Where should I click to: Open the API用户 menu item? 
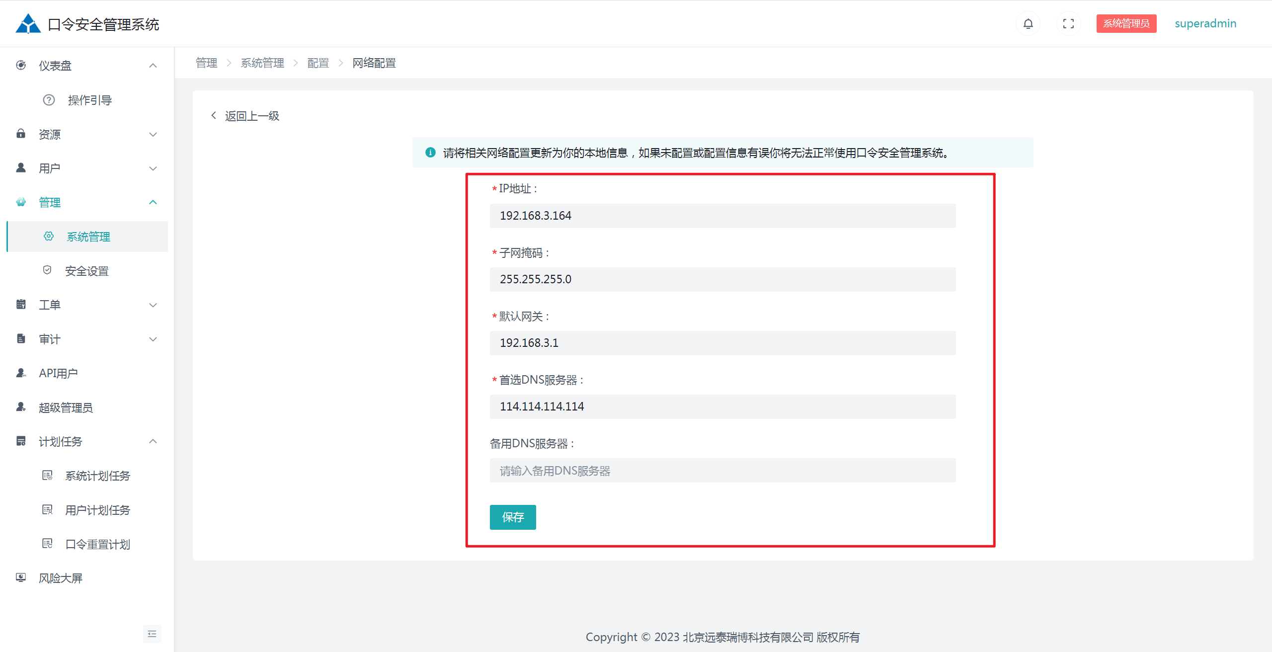[x=58, y=373]
